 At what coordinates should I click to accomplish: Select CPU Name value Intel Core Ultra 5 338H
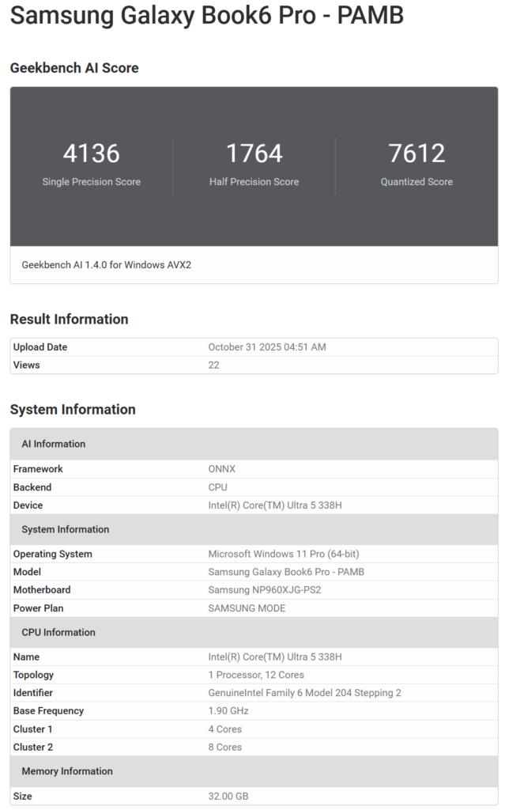point(275,657)
